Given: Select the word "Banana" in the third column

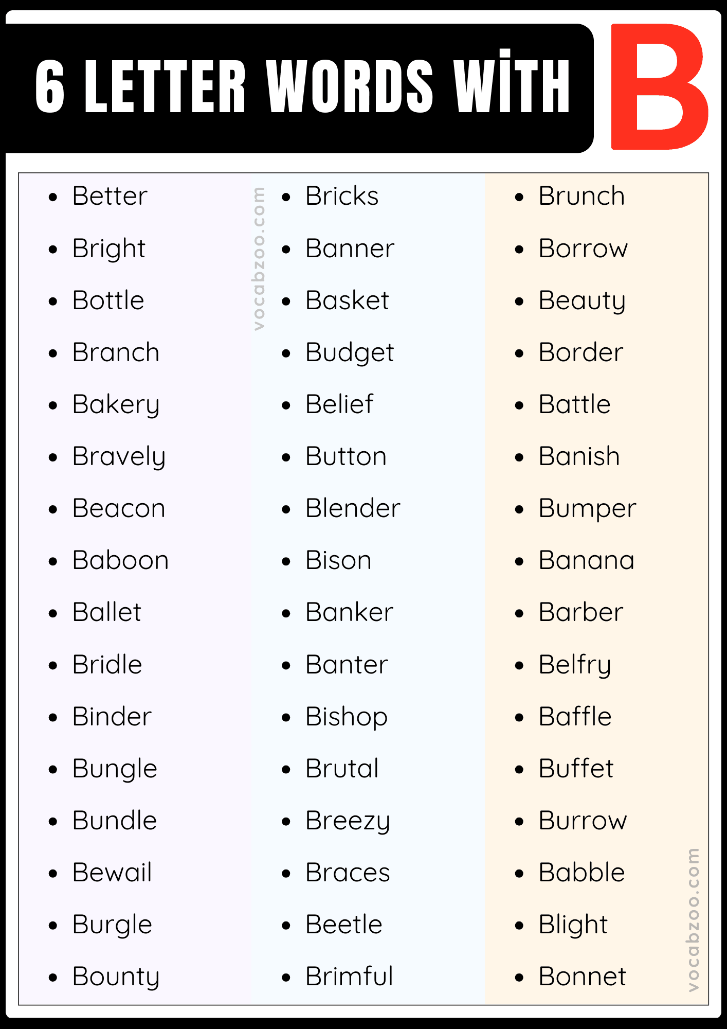Looking at the screenshot, I should [586, 560].
